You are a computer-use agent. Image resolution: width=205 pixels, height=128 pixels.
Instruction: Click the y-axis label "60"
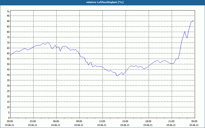click(x=8, y=54)
